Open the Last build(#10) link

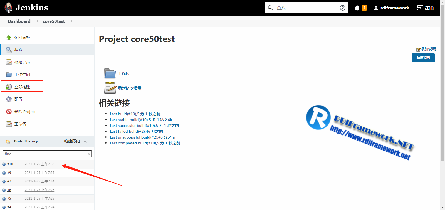pyautogui.click(x=135, y=114)
